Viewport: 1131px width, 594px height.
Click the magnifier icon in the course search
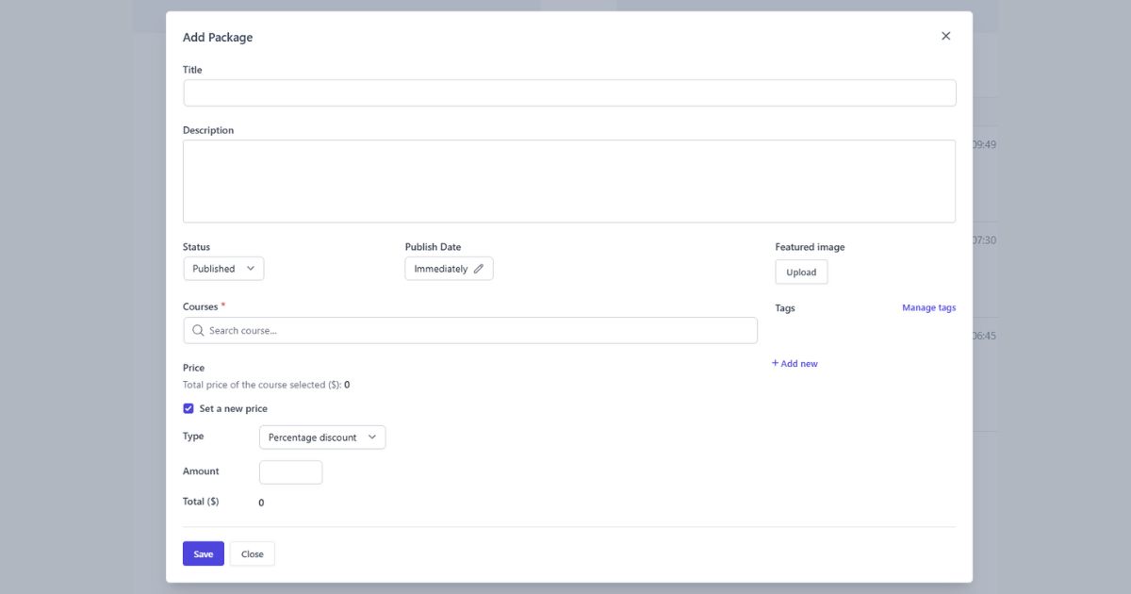[x=198, y=330]
